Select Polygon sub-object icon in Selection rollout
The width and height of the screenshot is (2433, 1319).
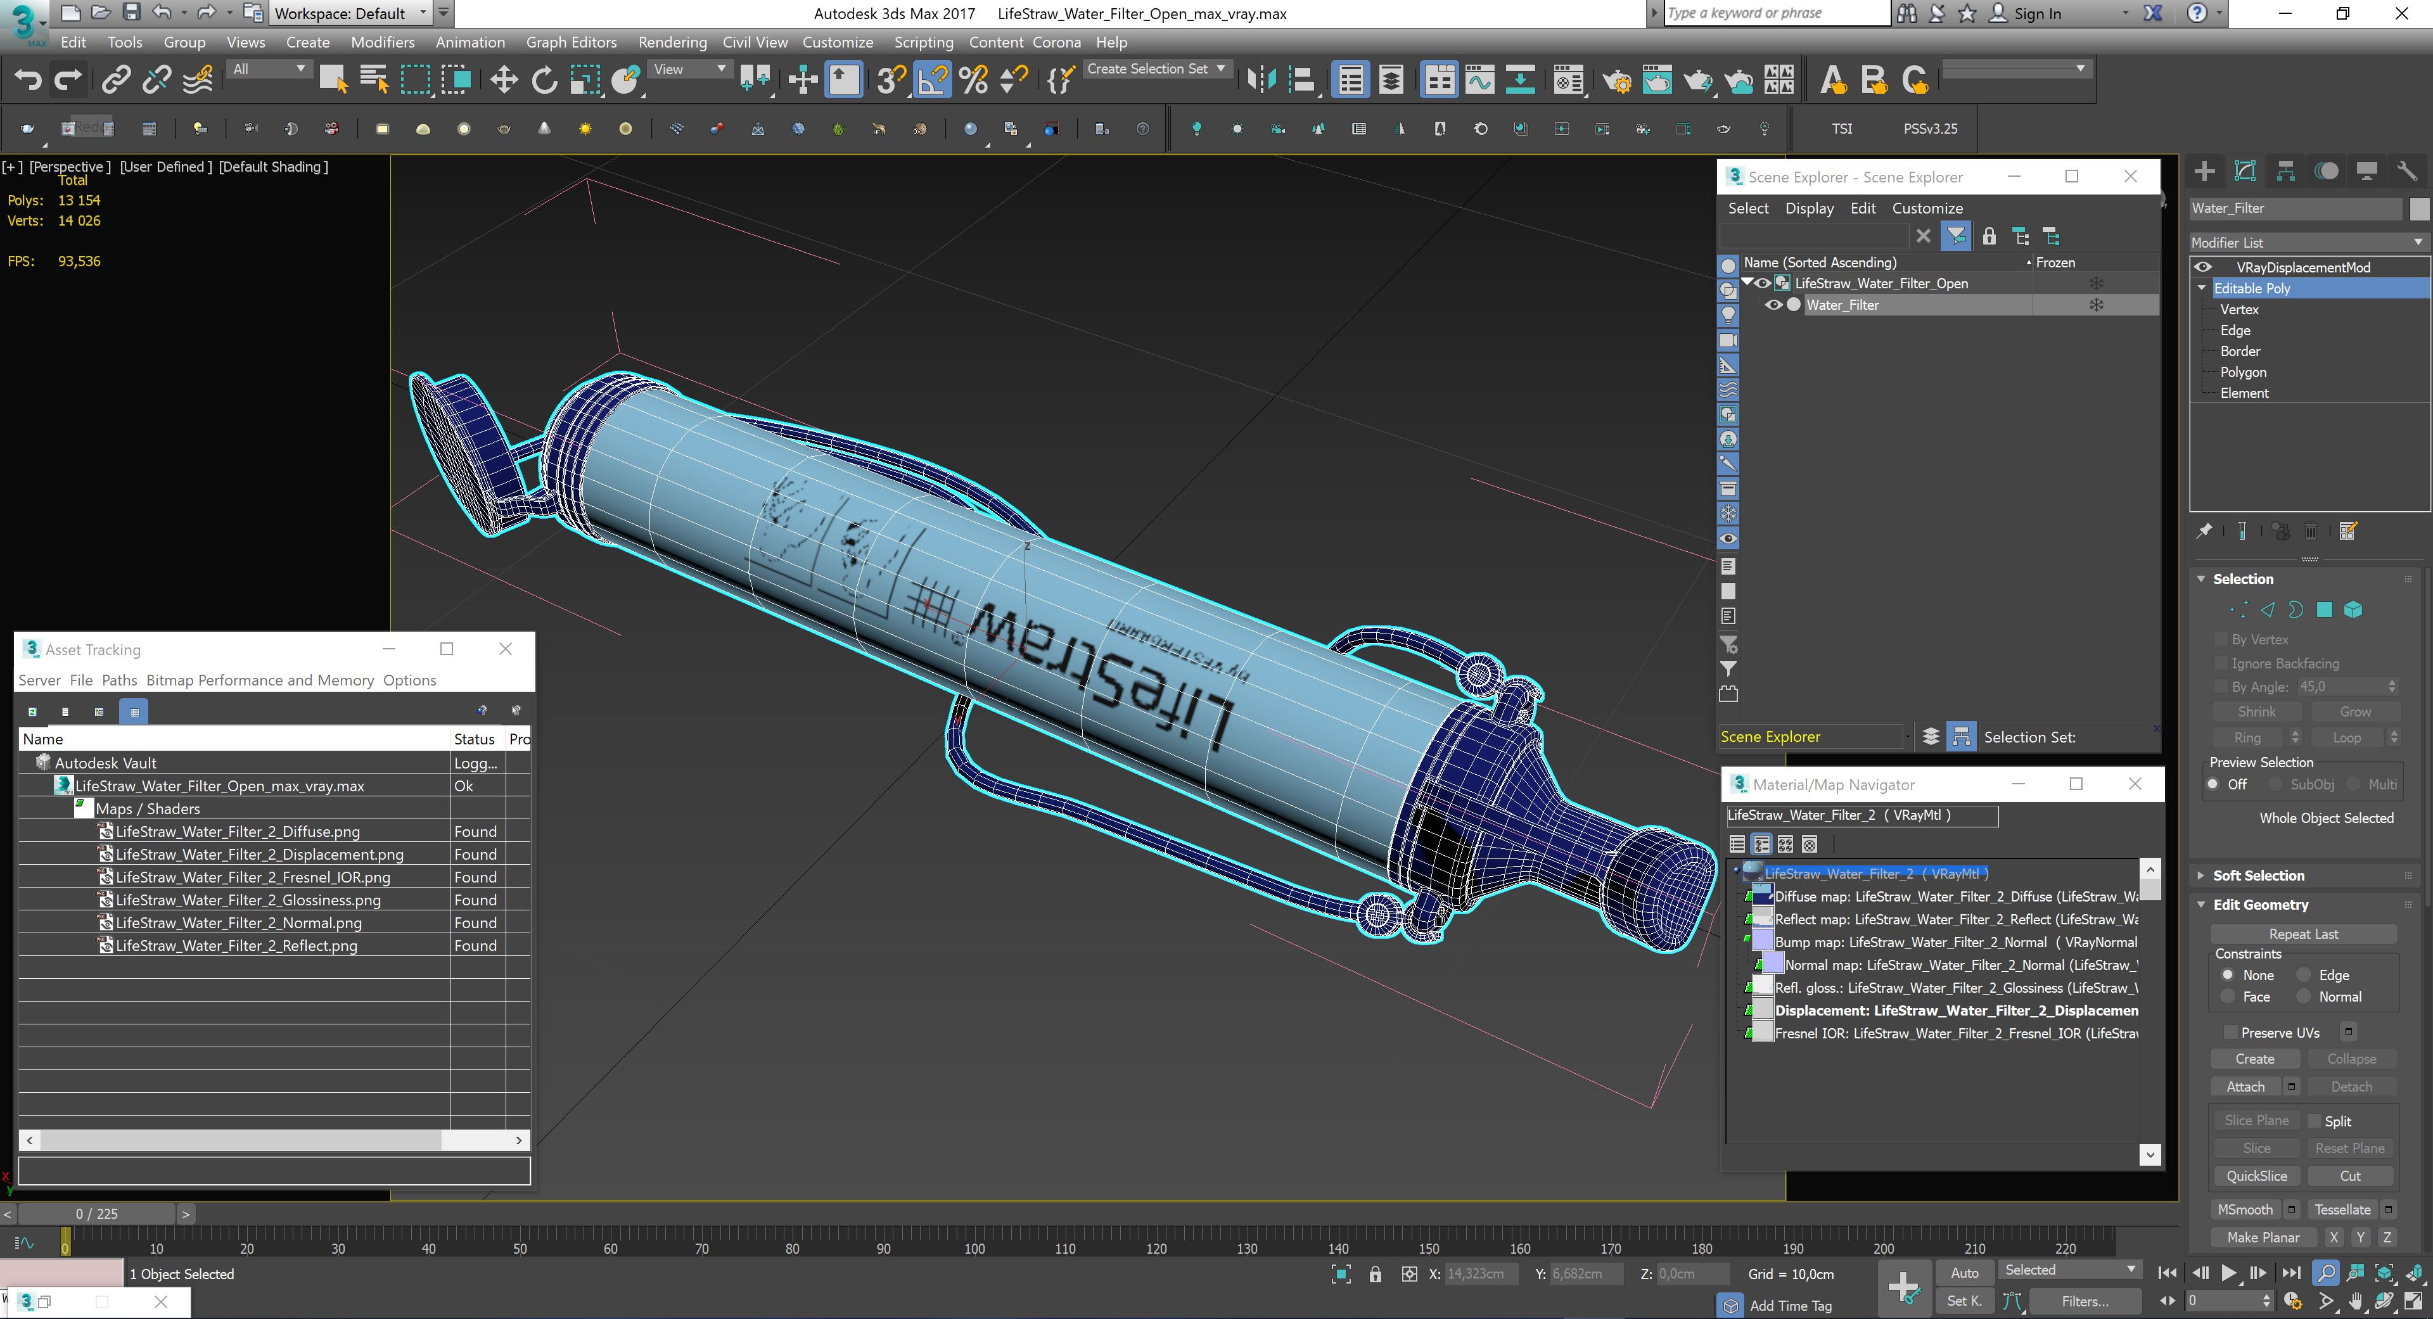(x=2325, y=610)
